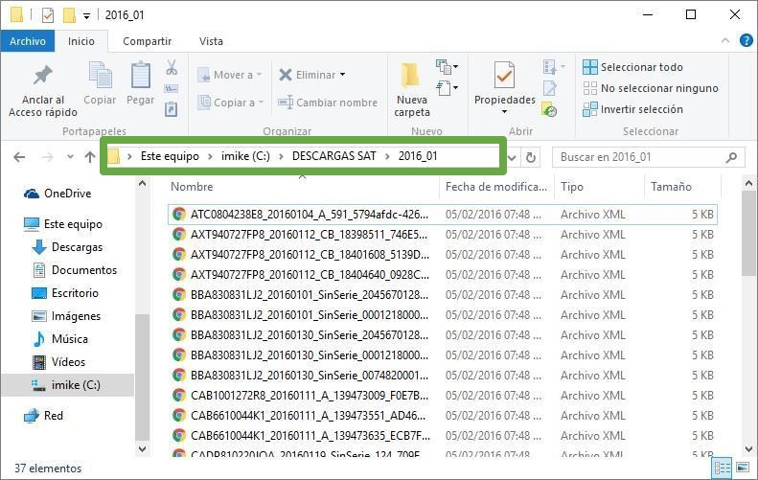
Task: Click Este equipo in address breadcrumb
Action: coord(170,156)
